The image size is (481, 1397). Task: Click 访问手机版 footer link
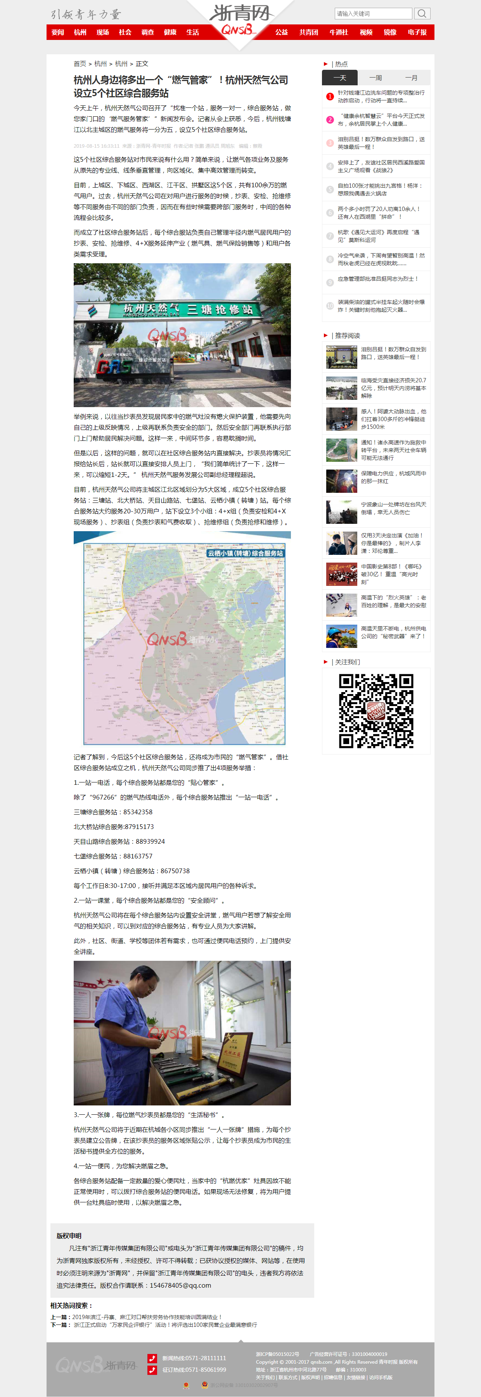381,1378
